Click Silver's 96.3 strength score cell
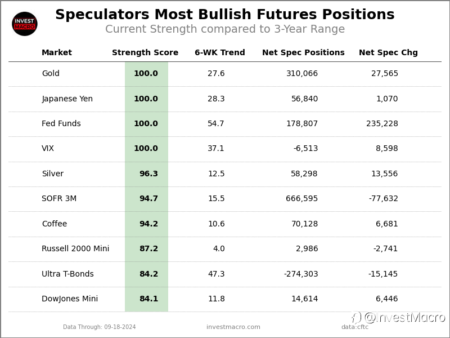Screen dimensions: 450x338 148,174
